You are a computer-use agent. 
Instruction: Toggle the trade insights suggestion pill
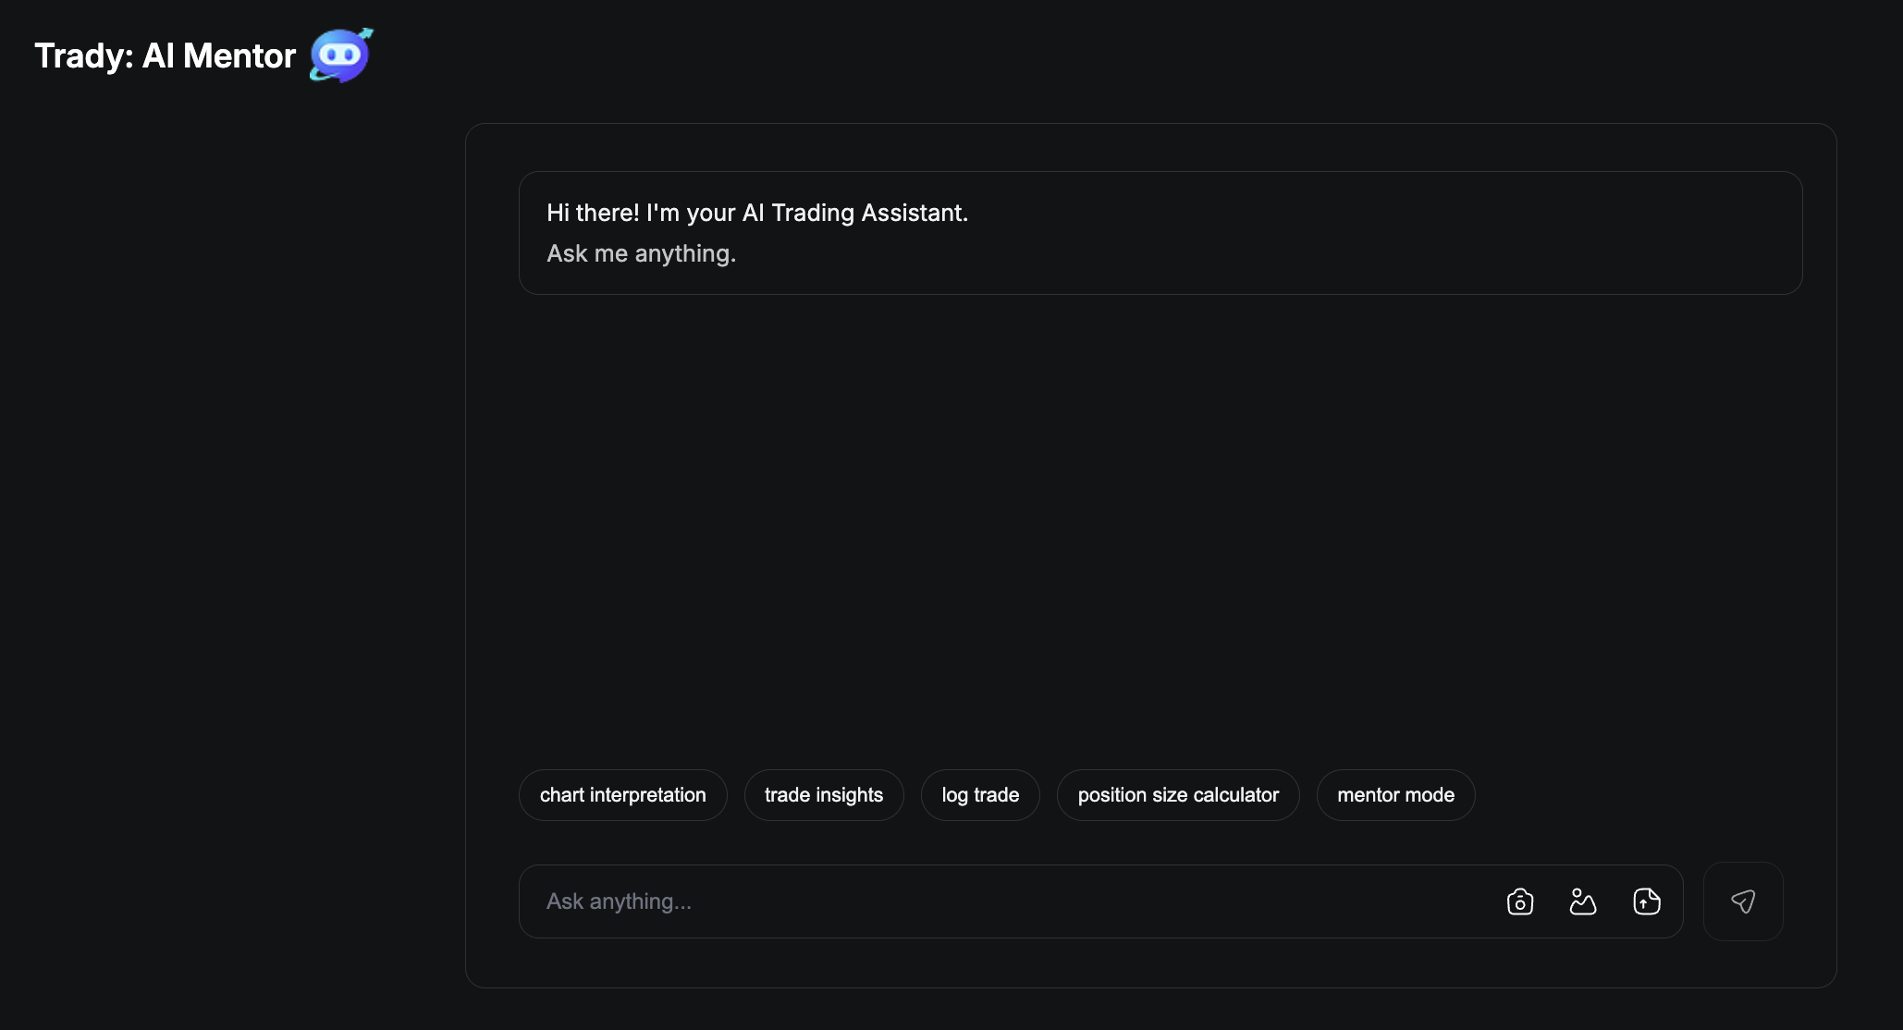(823, 795)
